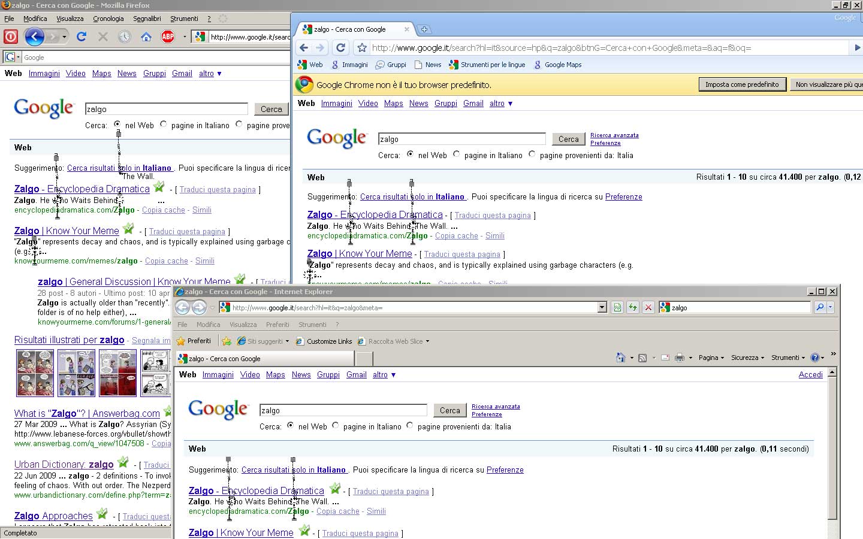Open 'Zalgo | Know Your Meme' in Firefox
The image size is (863, 539).
coord(67,231)
